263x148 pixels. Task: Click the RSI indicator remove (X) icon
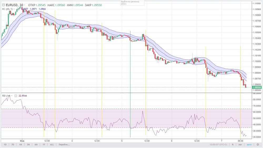(x=15, y=96)
